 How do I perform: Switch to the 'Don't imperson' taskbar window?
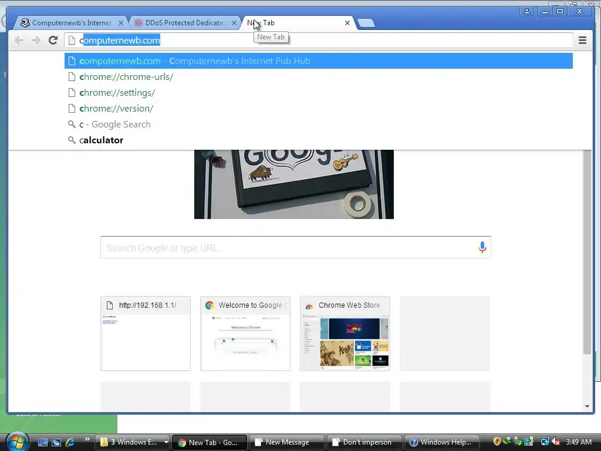coord(364,442)
